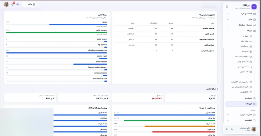Open نقشه‌خوانی menu item
The image size is (261, 136).
(x=244, y=72)
